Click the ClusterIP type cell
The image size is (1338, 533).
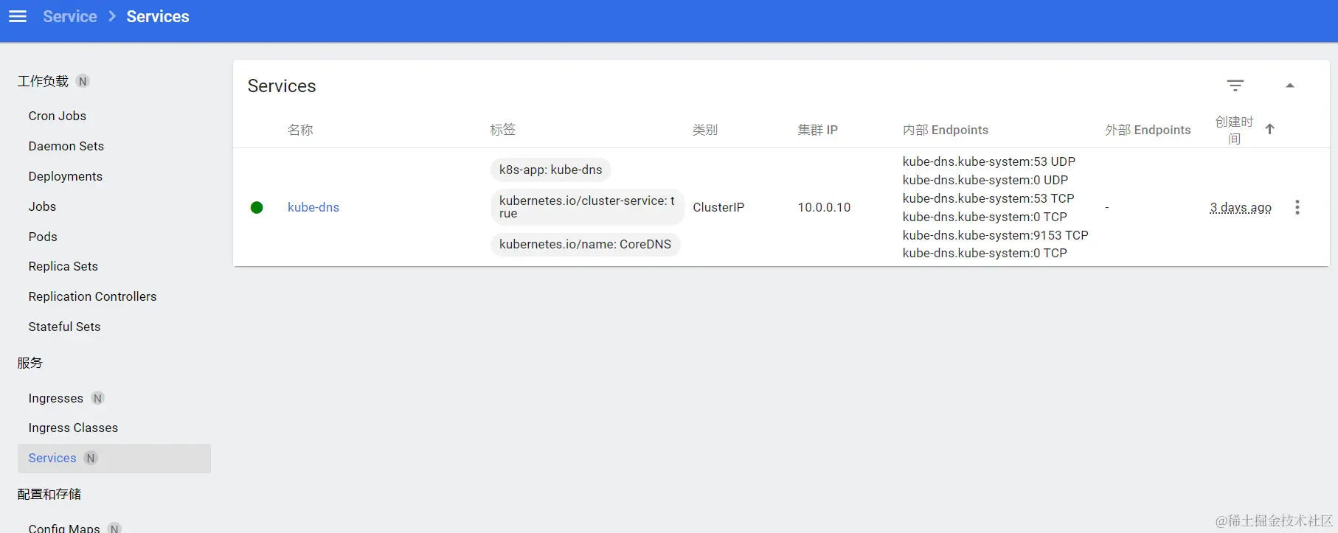718,207
